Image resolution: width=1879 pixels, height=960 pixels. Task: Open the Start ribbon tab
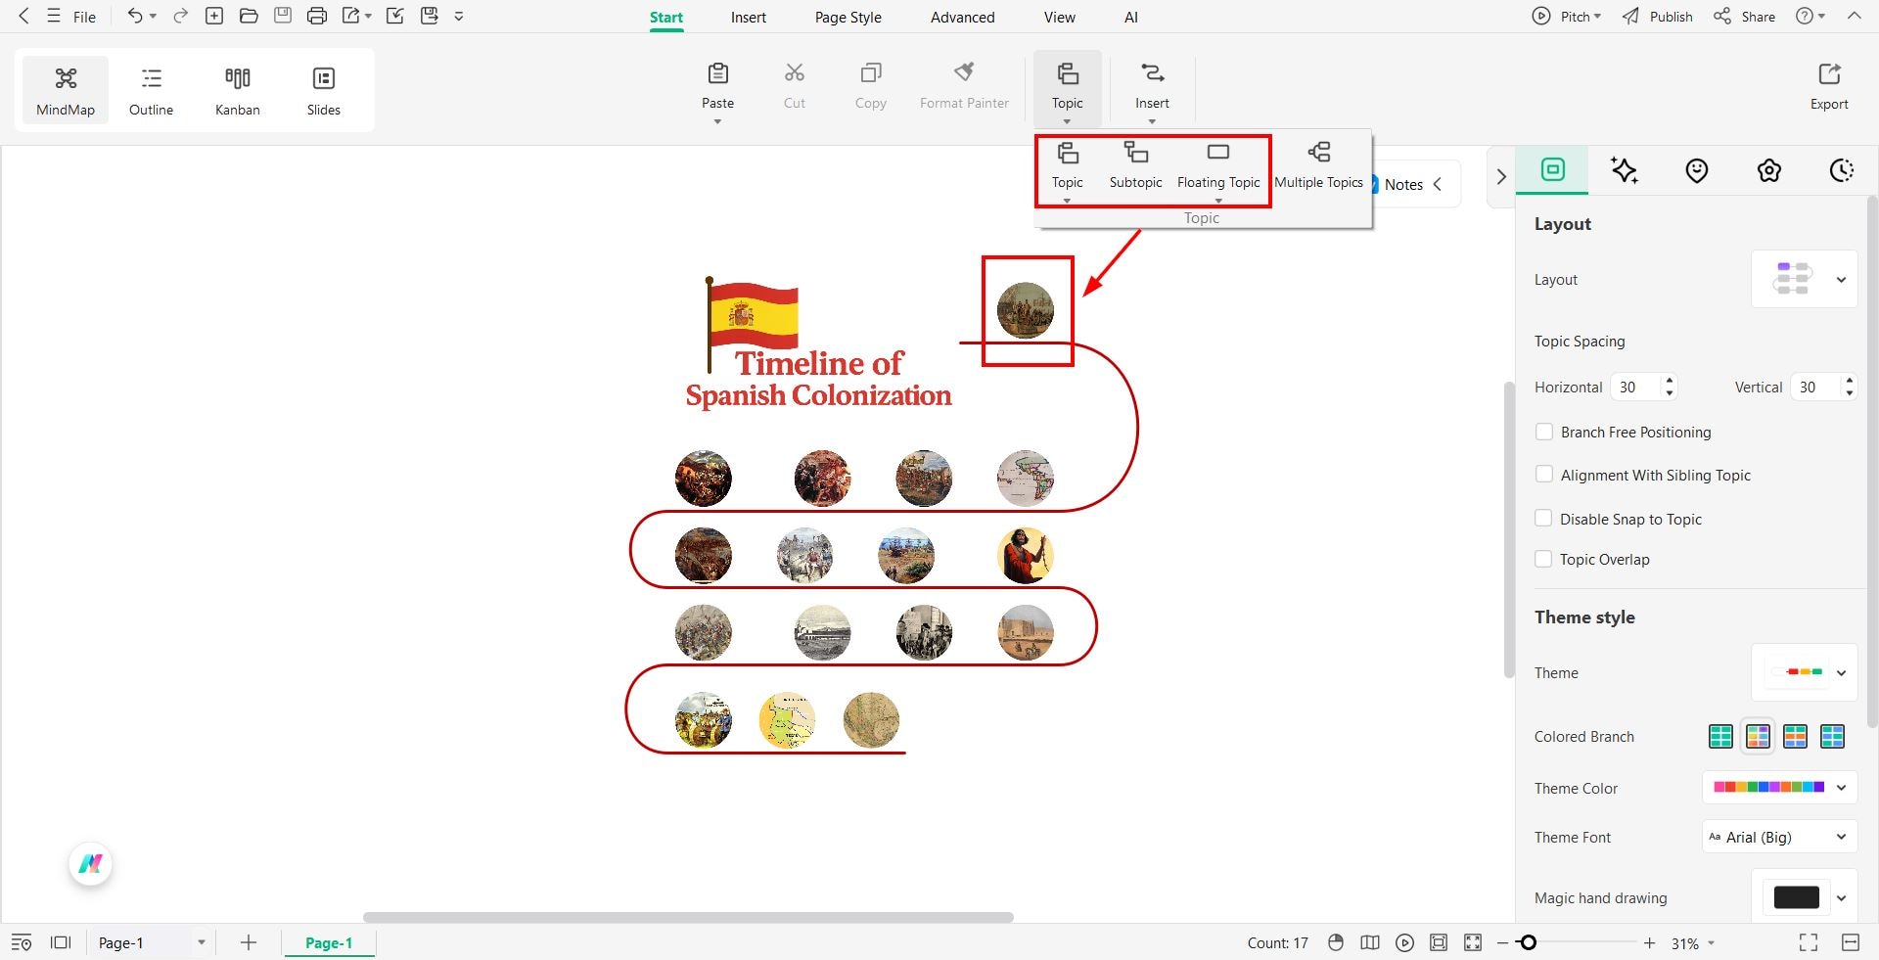pos(666,17)
